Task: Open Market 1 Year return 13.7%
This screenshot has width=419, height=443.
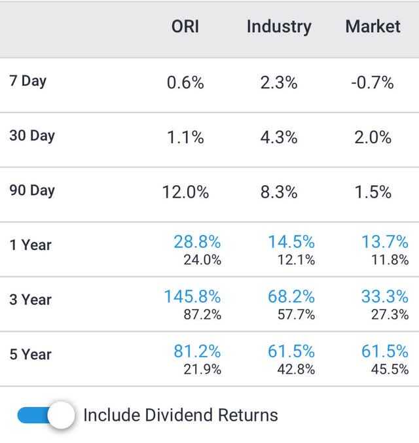Action: (385, 242)
